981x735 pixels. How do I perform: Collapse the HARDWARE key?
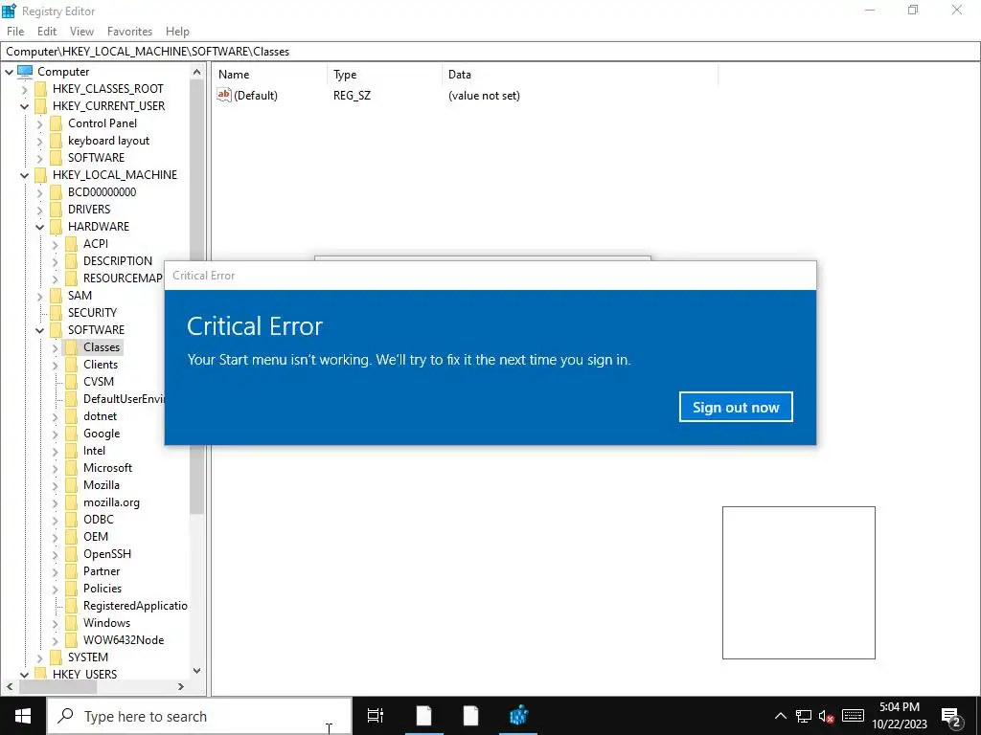[x=40, y=227]
